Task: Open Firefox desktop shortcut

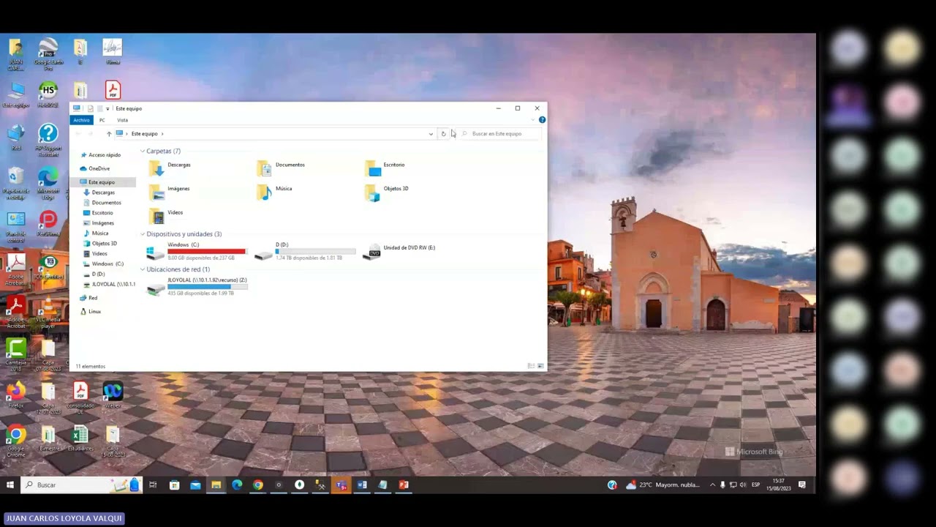Action: point(16,396)
